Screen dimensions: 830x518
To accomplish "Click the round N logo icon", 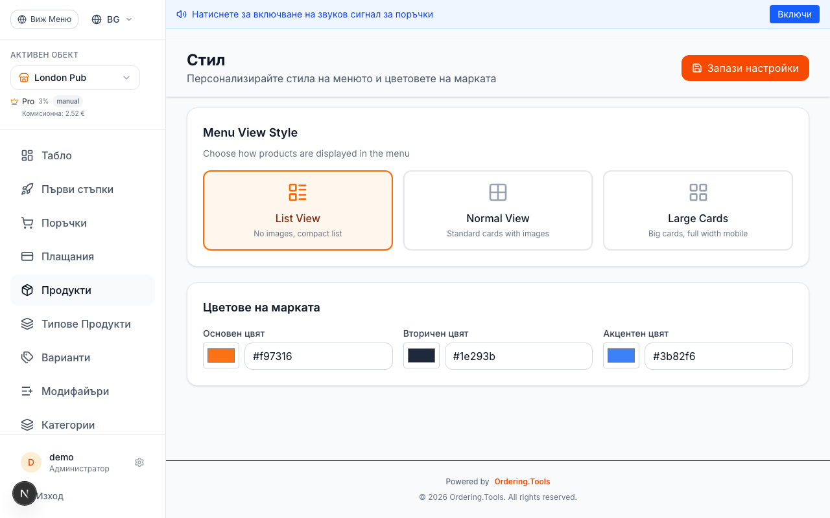I will (25, 494).
